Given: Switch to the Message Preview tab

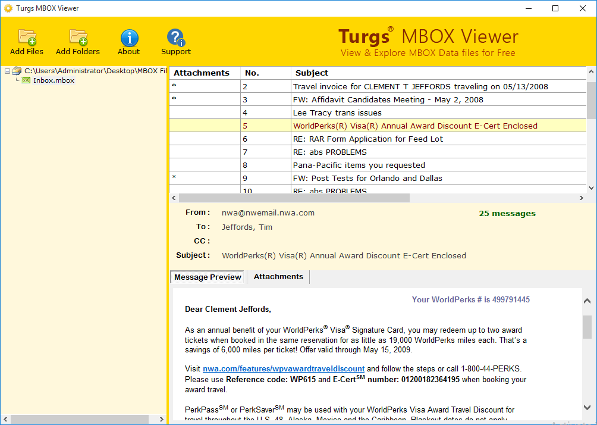Looking at the screenshot, I should (208, 277).
